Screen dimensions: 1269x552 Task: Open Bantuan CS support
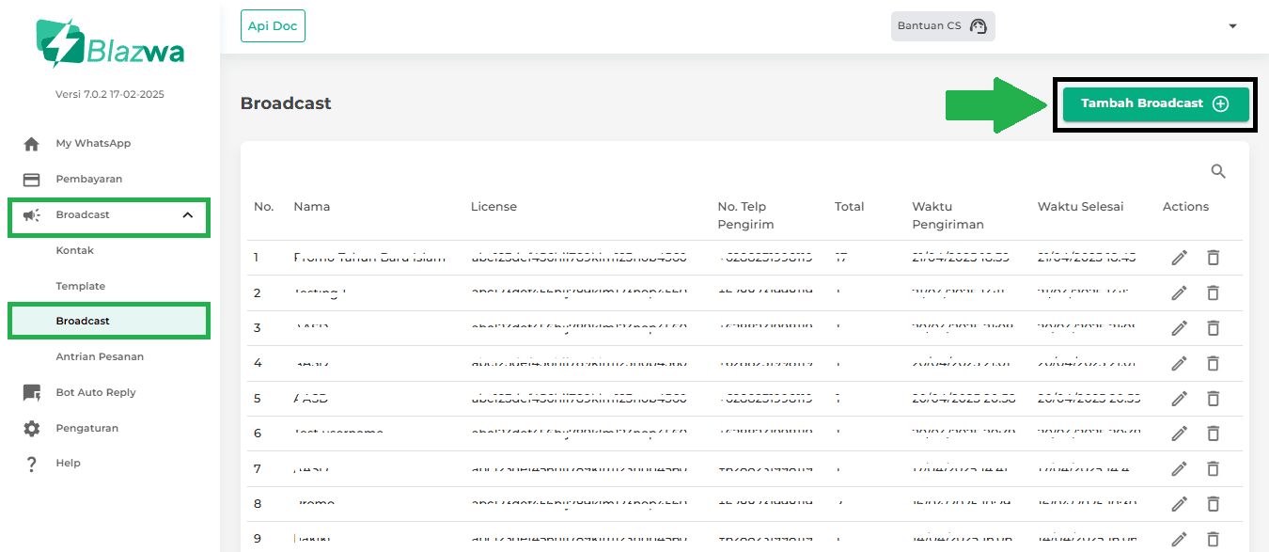tap(943, 26)
